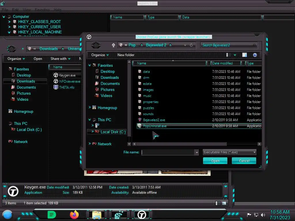Screen dimensions: 295x221
Task: Select the music folder
Action: 147,96
